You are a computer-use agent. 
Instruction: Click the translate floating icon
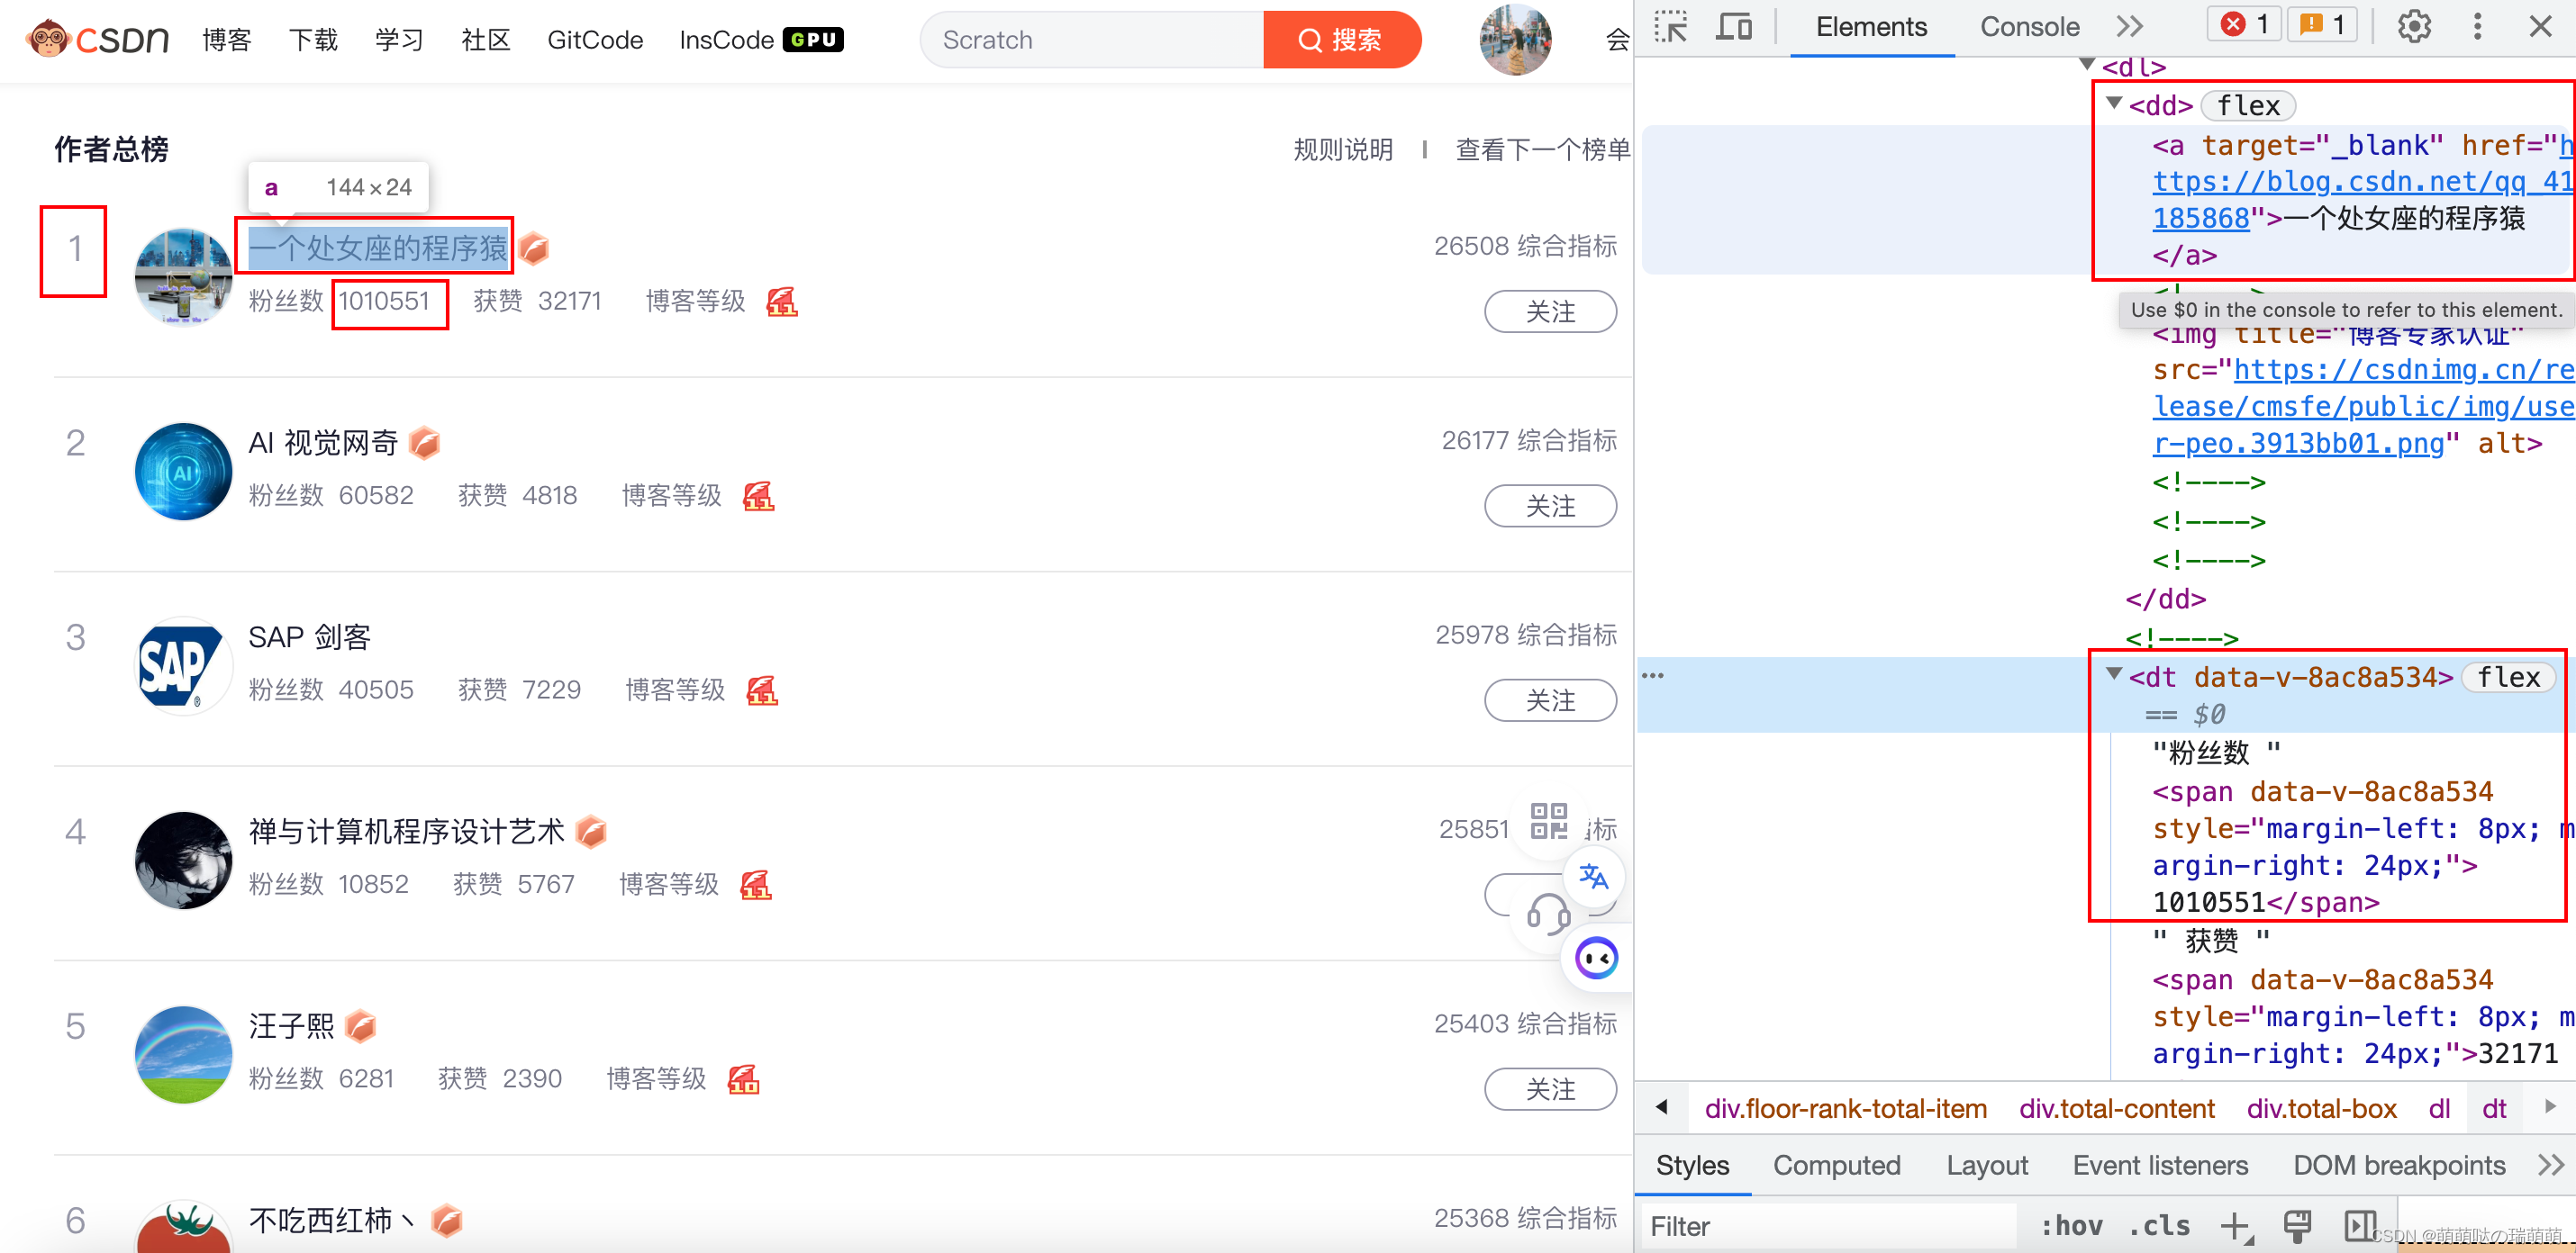(1593, 878)
